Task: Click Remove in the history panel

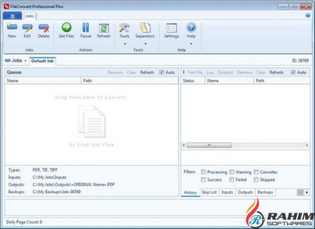Action: 244,72
